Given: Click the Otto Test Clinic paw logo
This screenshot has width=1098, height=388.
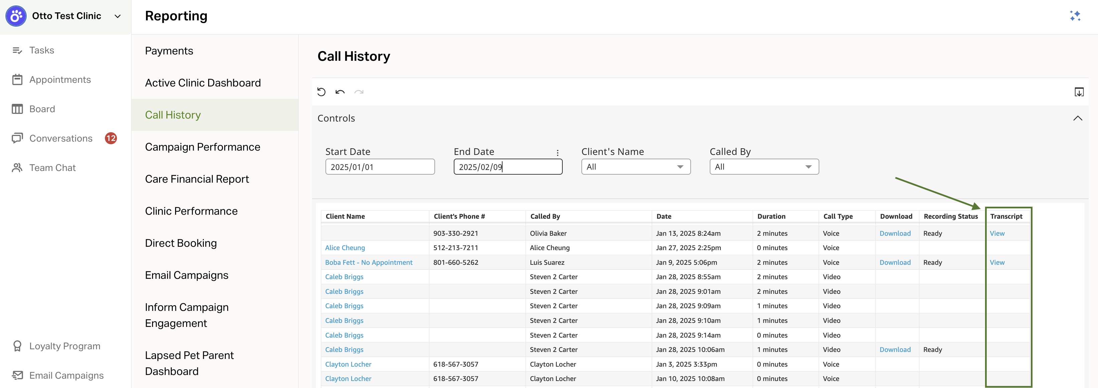Looking at the screenshot, I should pos(16,16).
